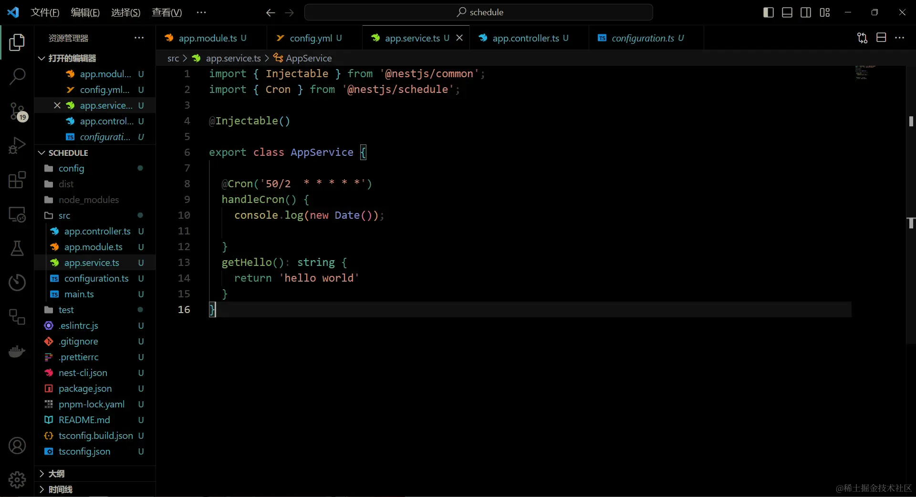Open the timeline clock icon view

(x=17, y=283)
